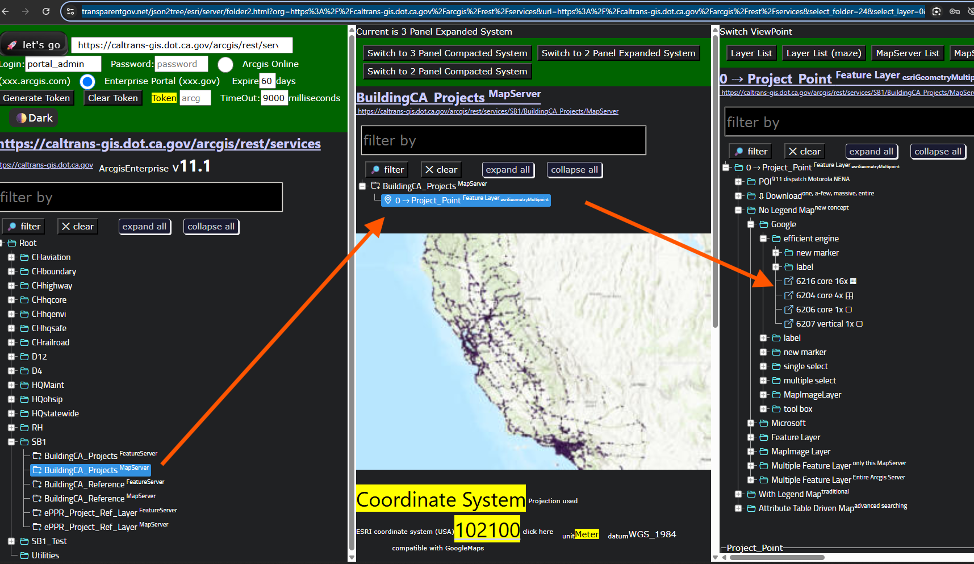Click the TimeOut milliseconds field

point(274,98)
